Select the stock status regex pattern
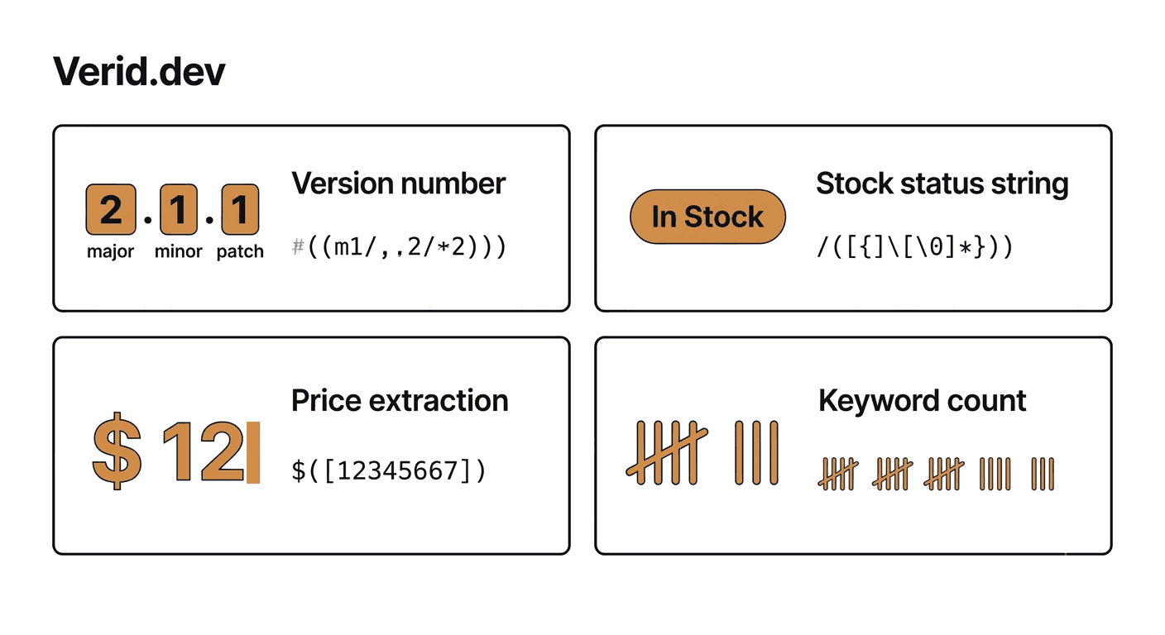 [x=914, y=248]
